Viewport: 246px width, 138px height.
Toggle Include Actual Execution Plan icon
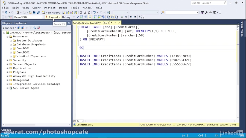coord(95,17)
